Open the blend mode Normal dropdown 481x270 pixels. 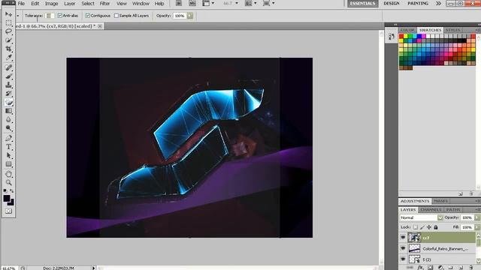point(421,217)
